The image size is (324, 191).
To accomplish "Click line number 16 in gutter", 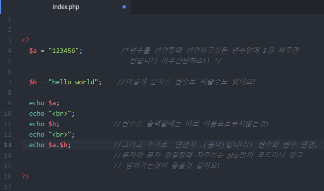I will (7, 177).
